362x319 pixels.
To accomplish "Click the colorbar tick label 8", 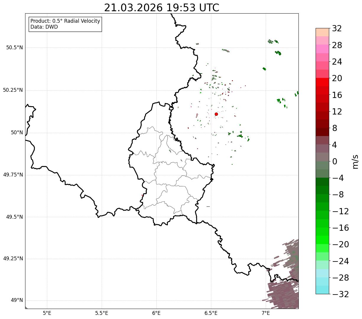I will (x=335, y=128).
